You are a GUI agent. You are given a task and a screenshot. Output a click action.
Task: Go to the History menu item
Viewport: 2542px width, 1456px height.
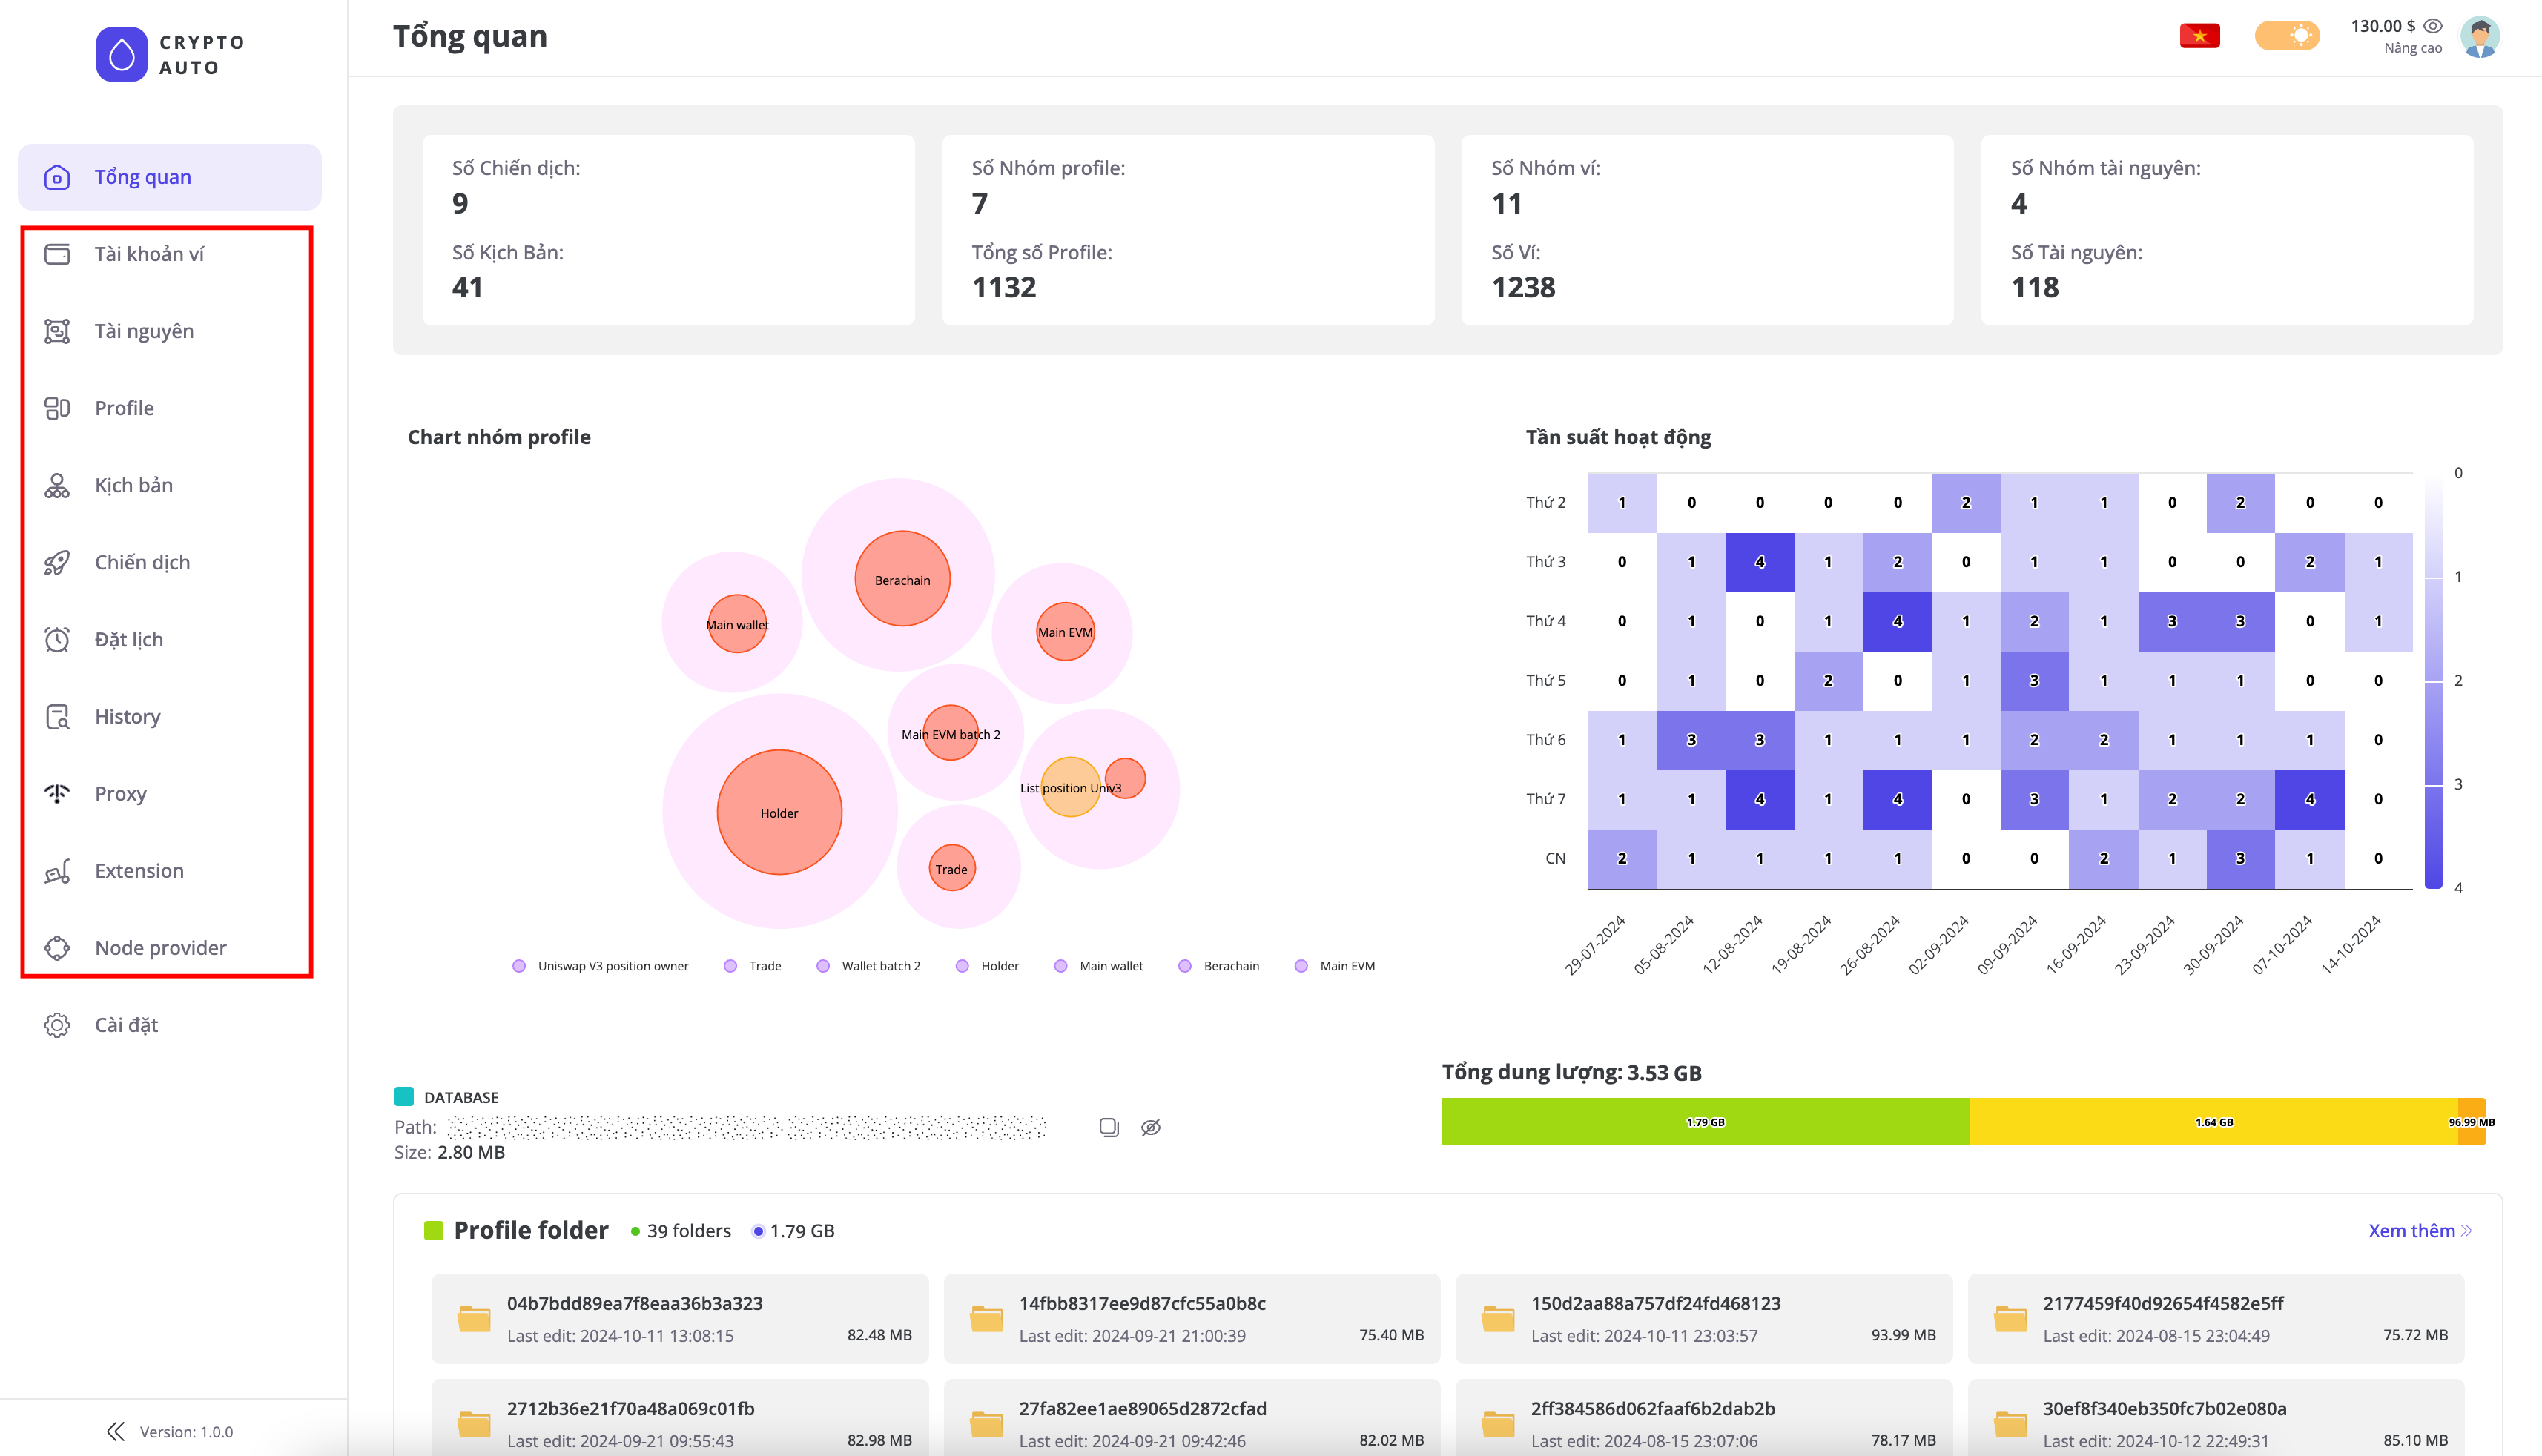coord(127,717)
